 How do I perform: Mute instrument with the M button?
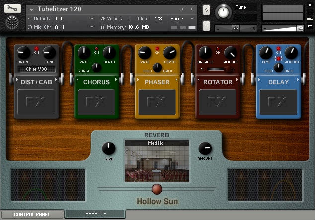coord(206,26)
